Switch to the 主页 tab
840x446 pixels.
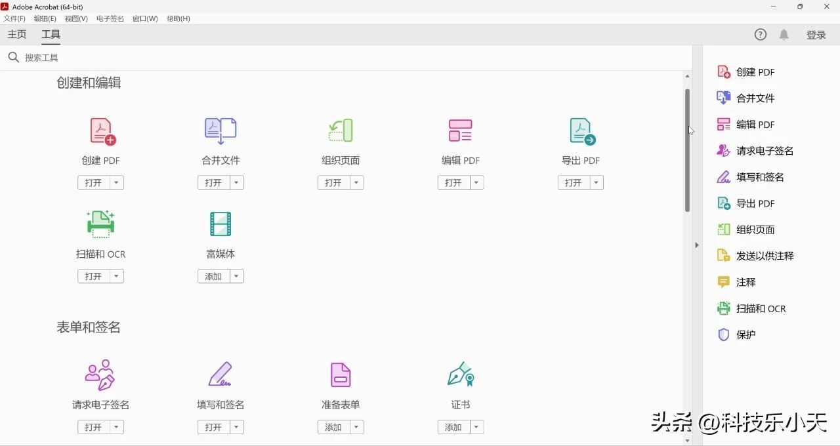click(x=17, y=34)
